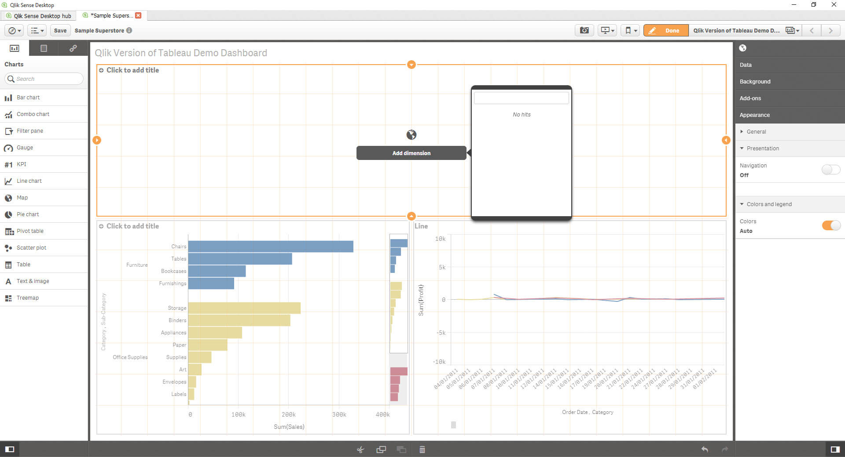
Task: Switch to the Master items link tab
Action: coord(73,48)
